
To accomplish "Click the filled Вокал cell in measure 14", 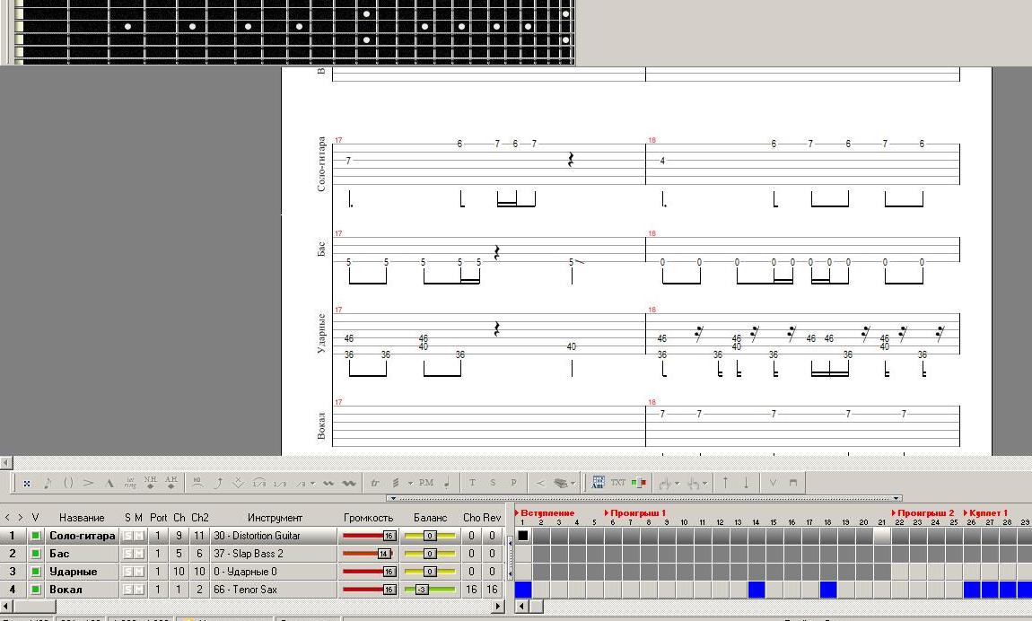I will [757, 590].
